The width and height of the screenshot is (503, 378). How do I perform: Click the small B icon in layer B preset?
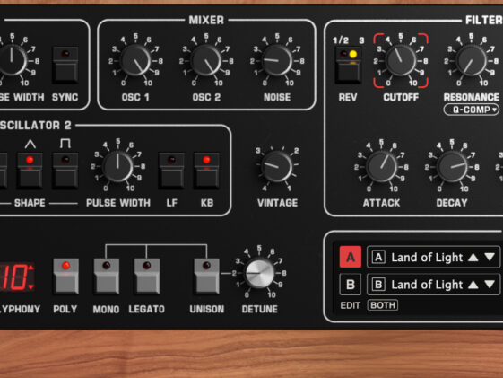[x=378, y=285]
